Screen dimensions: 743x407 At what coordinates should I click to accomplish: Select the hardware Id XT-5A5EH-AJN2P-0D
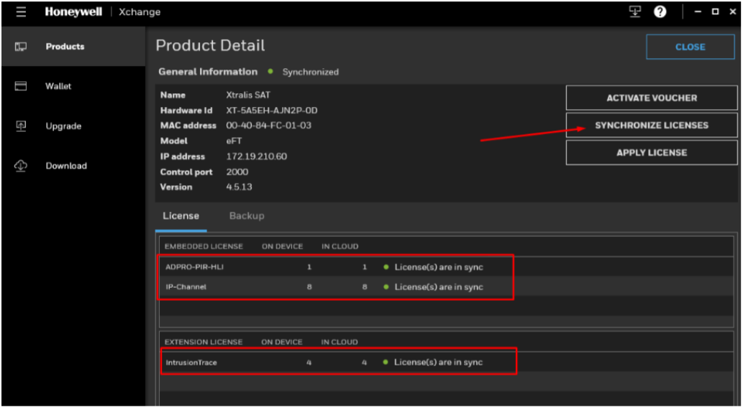click(272, 111)
